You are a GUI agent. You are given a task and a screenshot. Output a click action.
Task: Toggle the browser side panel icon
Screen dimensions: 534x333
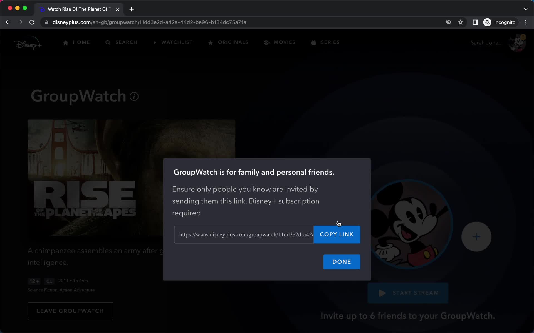(x=475, y=22)
